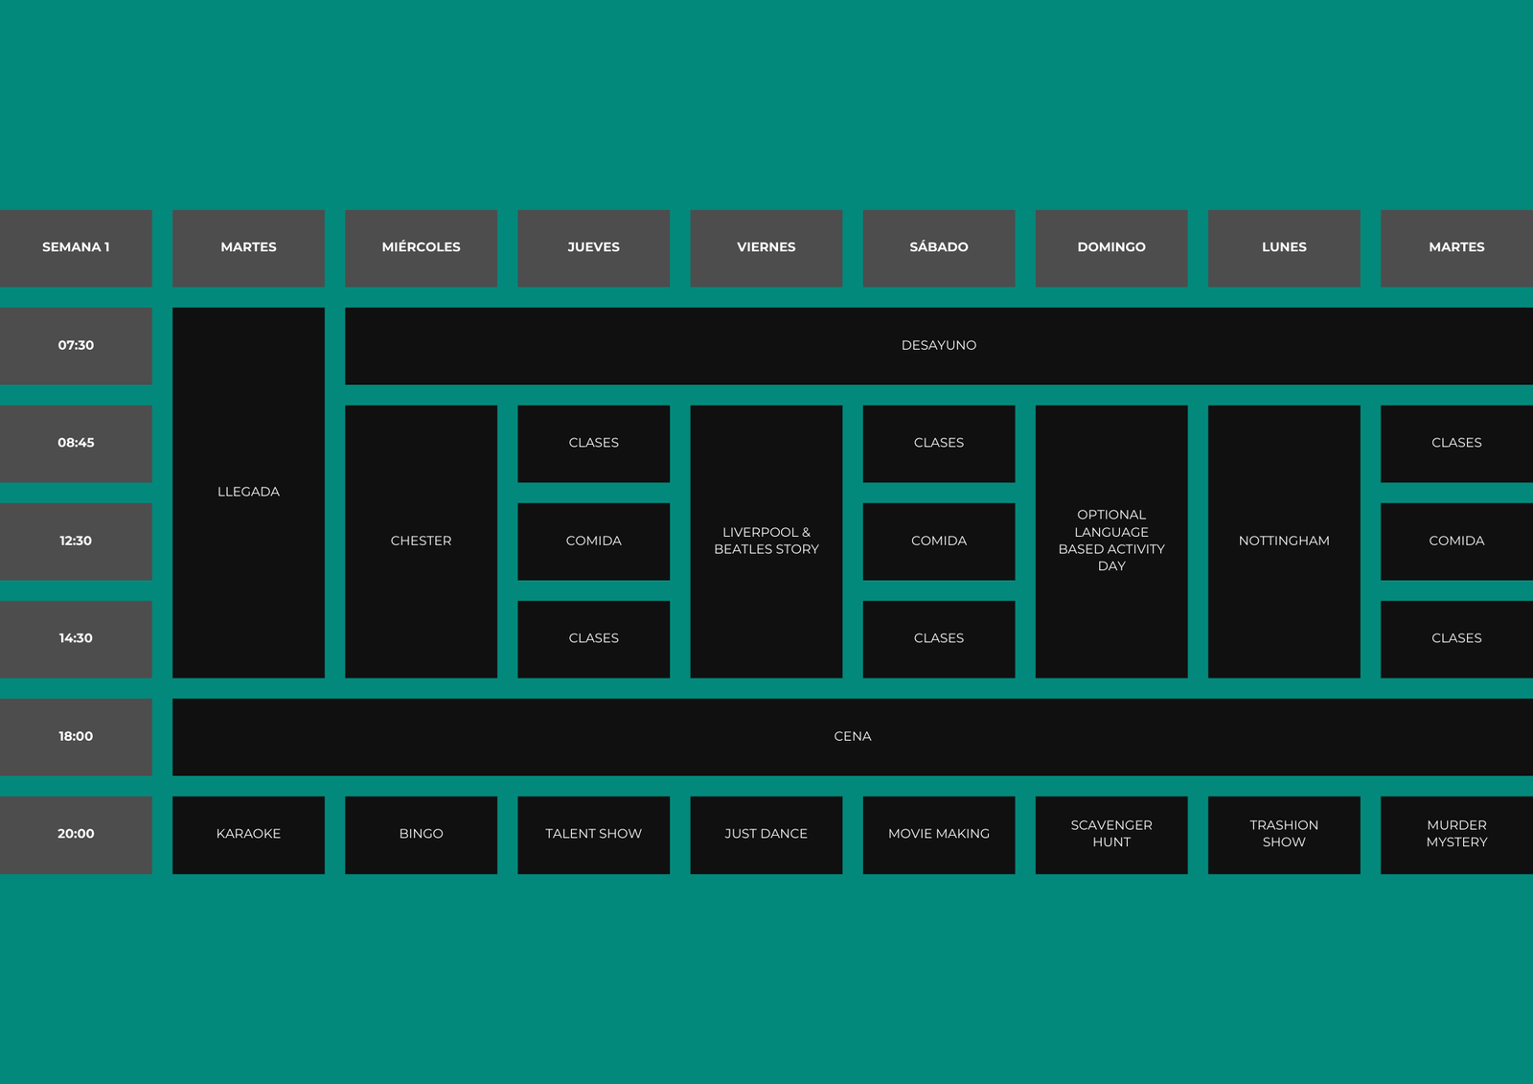Select the SCAVENGER HUNT cell

pos(1110,834)
